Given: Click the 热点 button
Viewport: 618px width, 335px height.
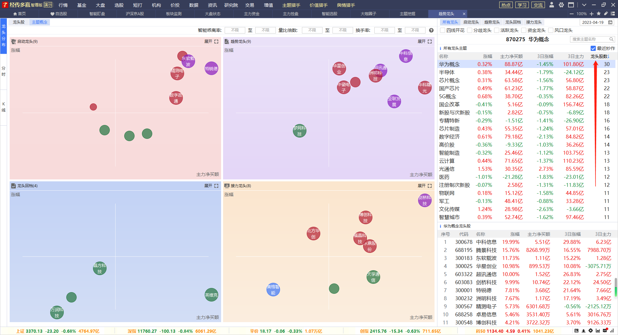Looking at the screenshot, I should [506, 5].
